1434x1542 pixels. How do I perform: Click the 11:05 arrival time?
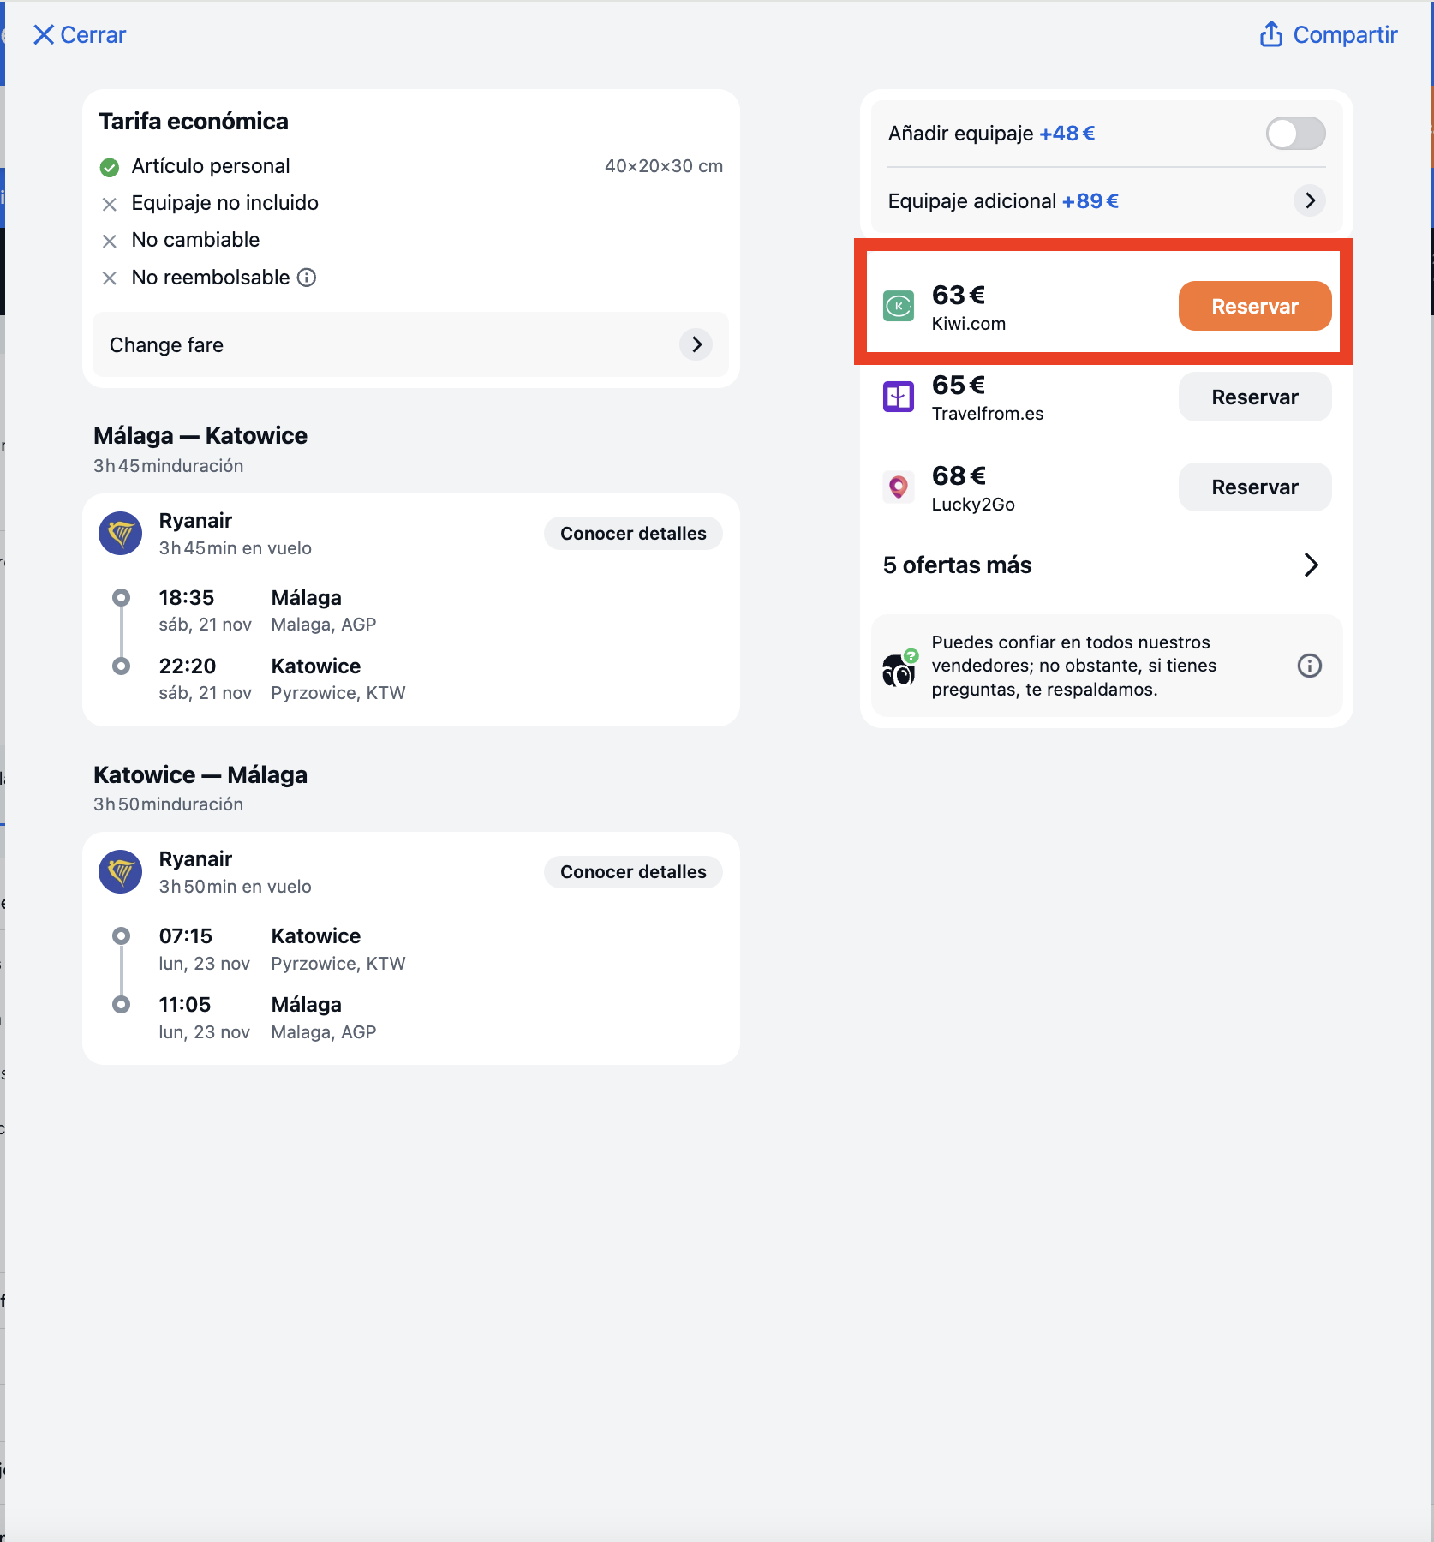(185, 1005)
